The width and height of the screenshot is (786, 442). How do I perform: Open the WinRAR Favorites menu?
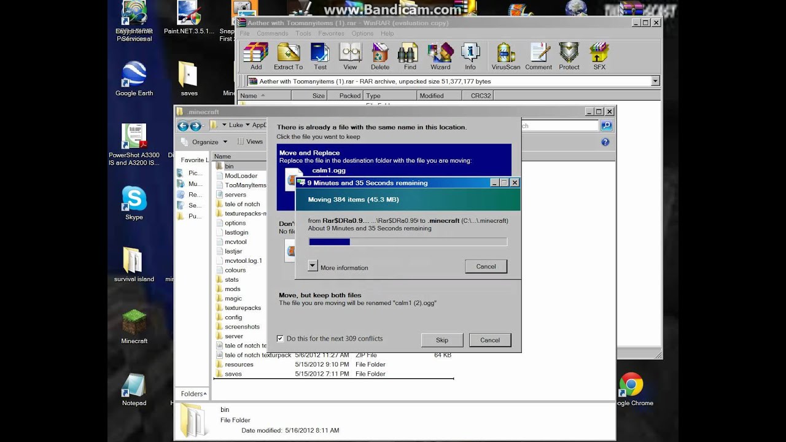[331, 33]
